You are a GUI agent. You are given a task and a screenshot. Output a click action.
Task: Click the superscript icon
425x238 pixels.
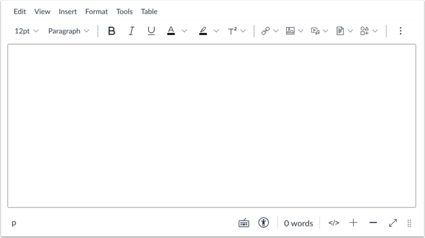[x=233, y=31]
